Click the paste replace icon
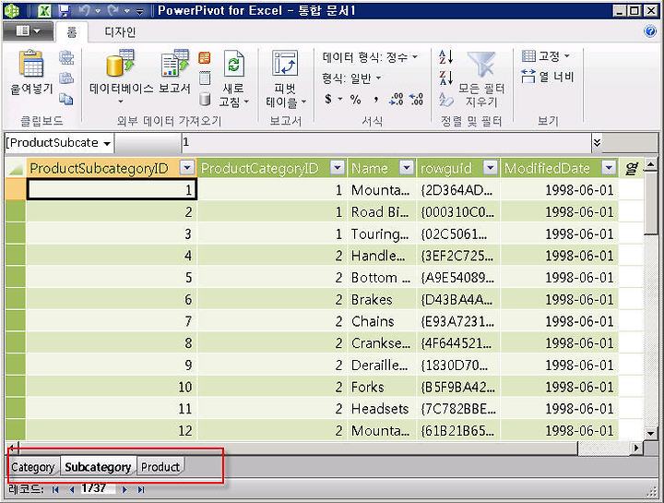664x503 pixels. [x=66, y=78]
